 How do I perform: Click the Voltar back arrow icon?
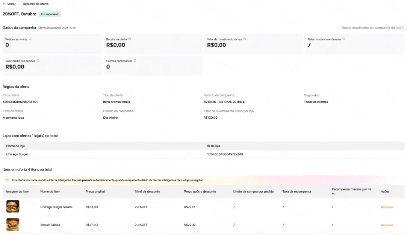click(4, 4)
